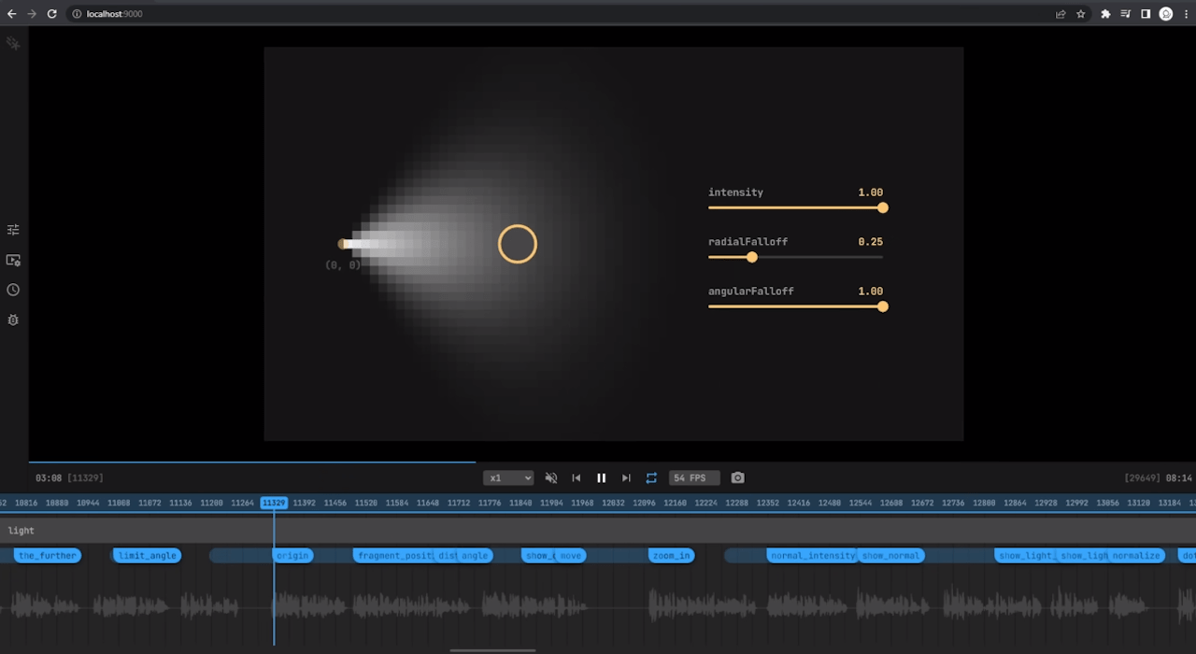Pause the animation playback
This screenshot has width=1196, height=654.
pos(601,477)
